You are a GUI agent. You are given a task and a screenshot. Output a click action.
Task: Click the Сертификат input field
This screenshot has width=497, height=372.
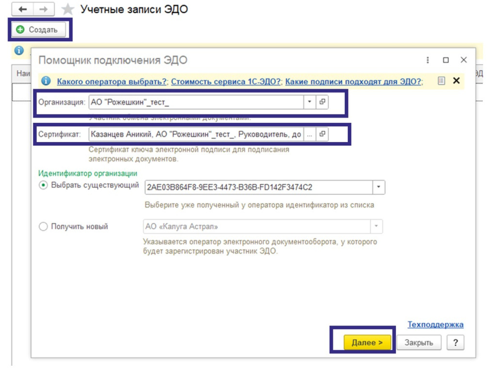196,135
